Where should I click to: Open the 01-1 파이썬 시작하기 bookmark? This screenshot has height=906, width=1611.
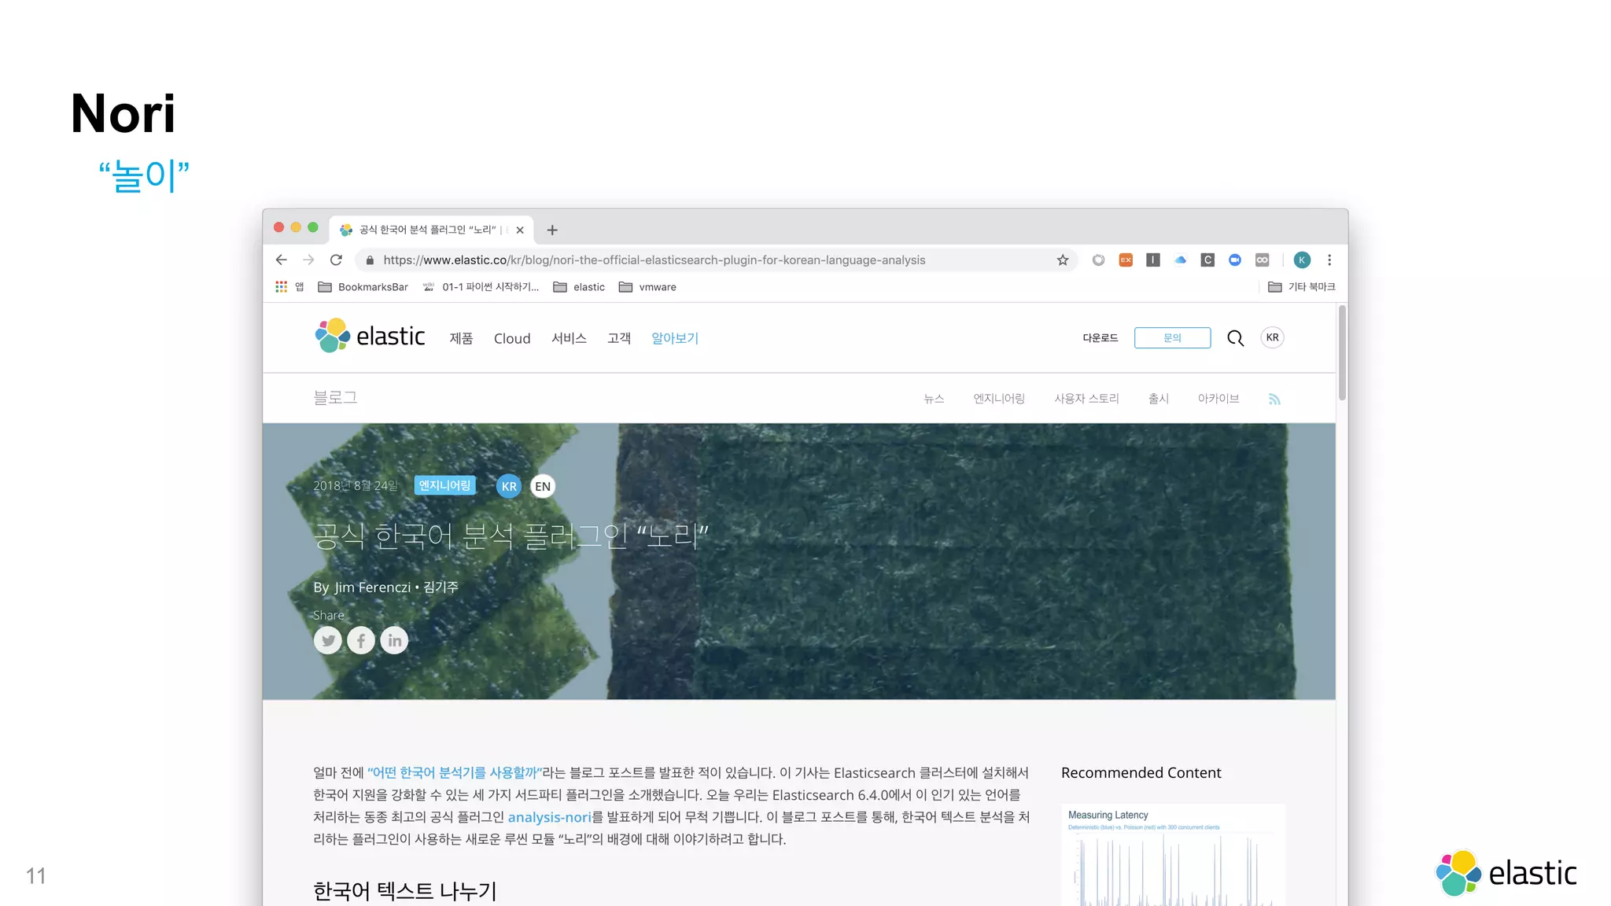481,287
